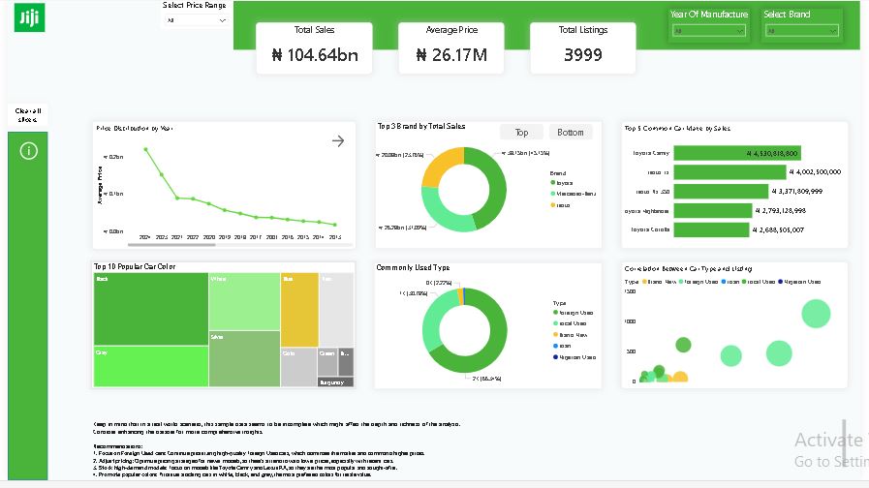Select the yellow bubble in correlation chart

679,378
